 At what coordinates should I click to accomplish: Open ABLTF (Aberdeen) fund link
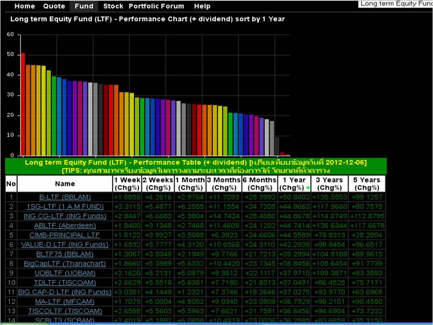(x=65, y=225)
